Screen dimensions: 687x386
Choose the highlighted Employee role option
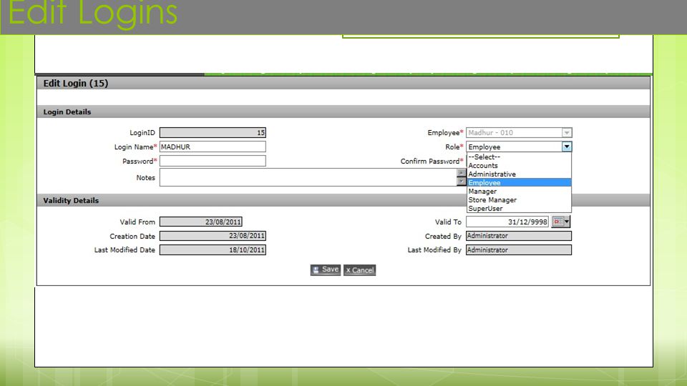(519, 182)
